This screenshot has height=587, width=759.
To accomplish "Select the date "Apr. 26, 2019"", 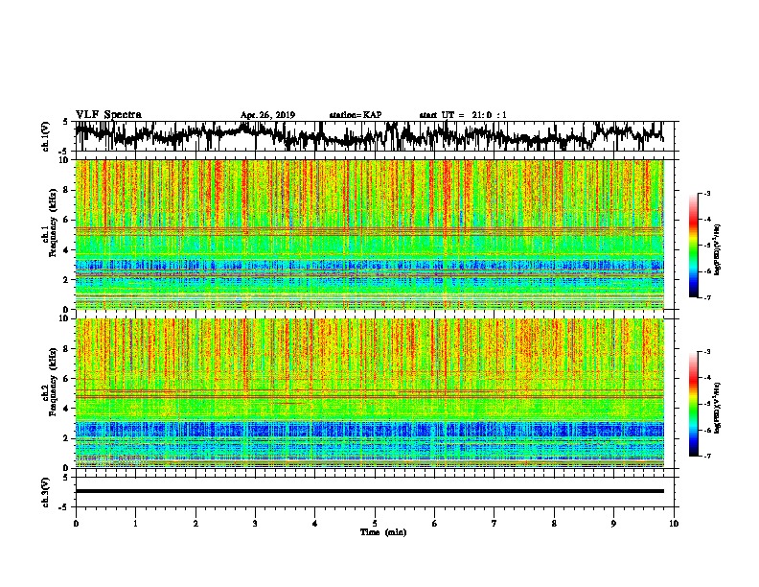I will 267,115.
